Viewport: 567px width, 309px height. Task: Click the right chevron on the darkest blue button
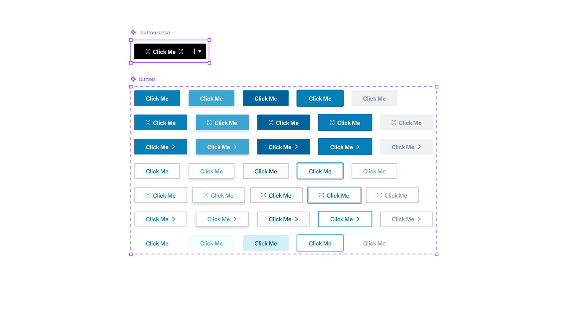click(296, 147)
